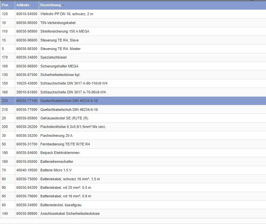This screenshot has height=224, width=266.
Task: Click the Bezeichnung sort arrow in header
Action: pyautogui.click(x=64, y=5)
